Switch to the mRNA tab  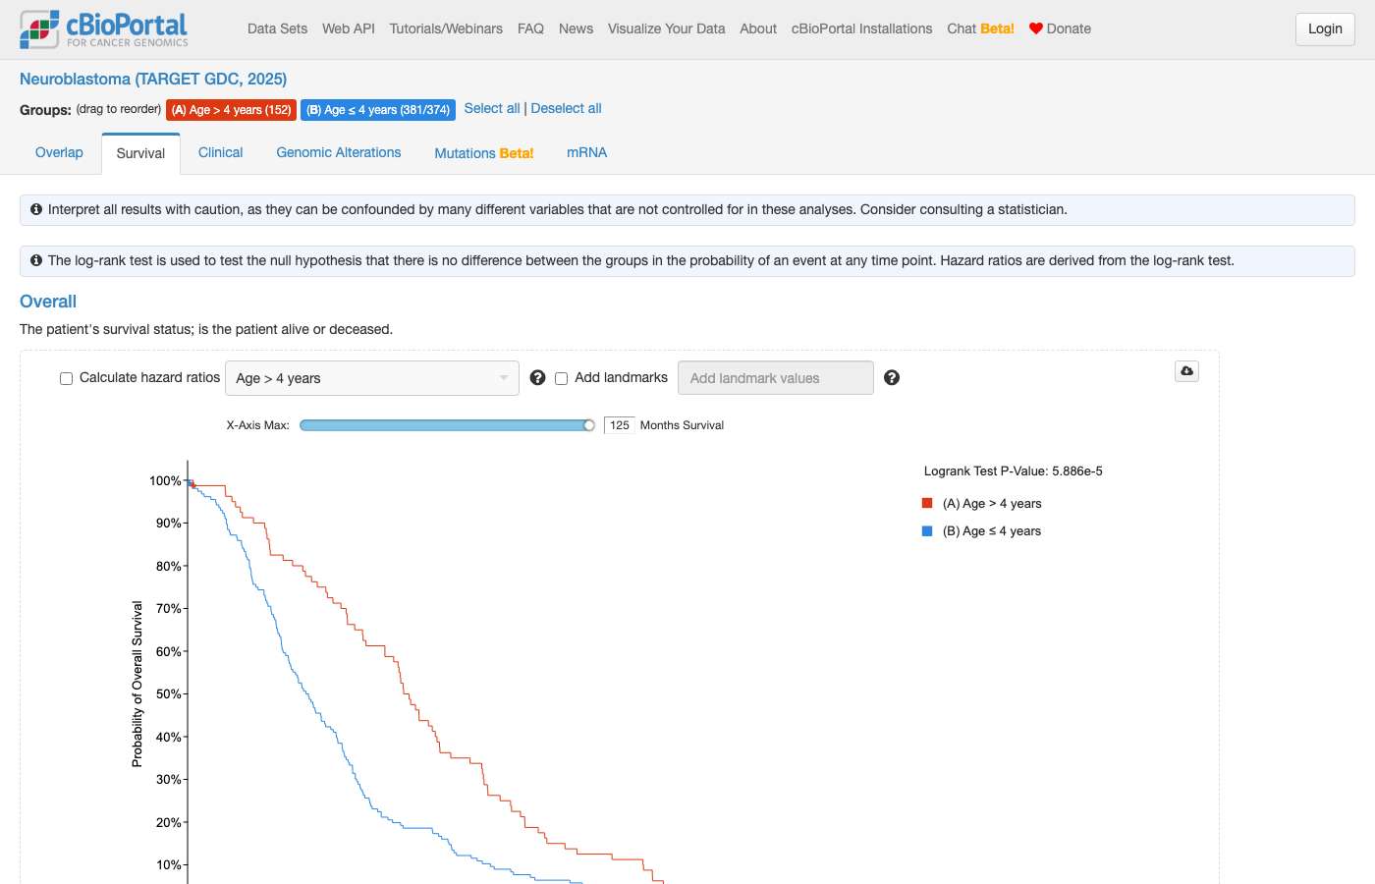click(x=587, y=152)
